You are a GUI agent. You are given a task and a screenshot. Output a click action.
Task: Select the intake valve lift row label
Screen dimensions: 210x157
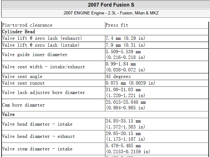[x=41, y=45]
